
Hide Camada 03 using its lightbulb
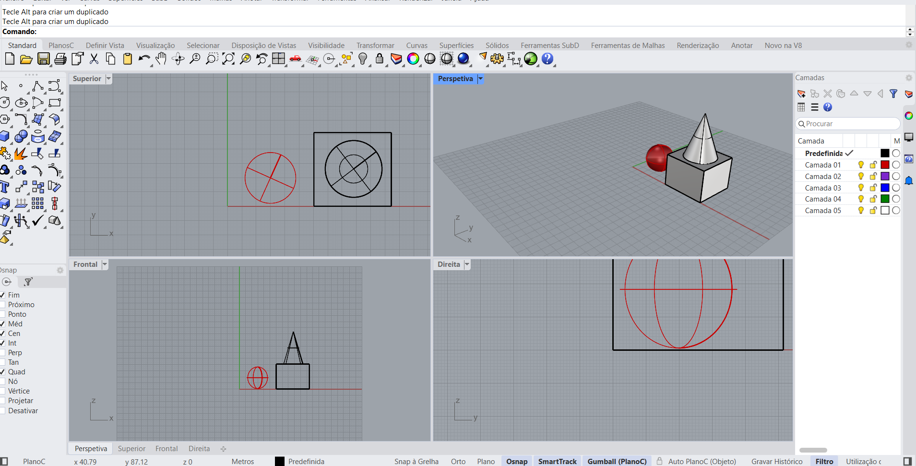[x=861, y=188]
